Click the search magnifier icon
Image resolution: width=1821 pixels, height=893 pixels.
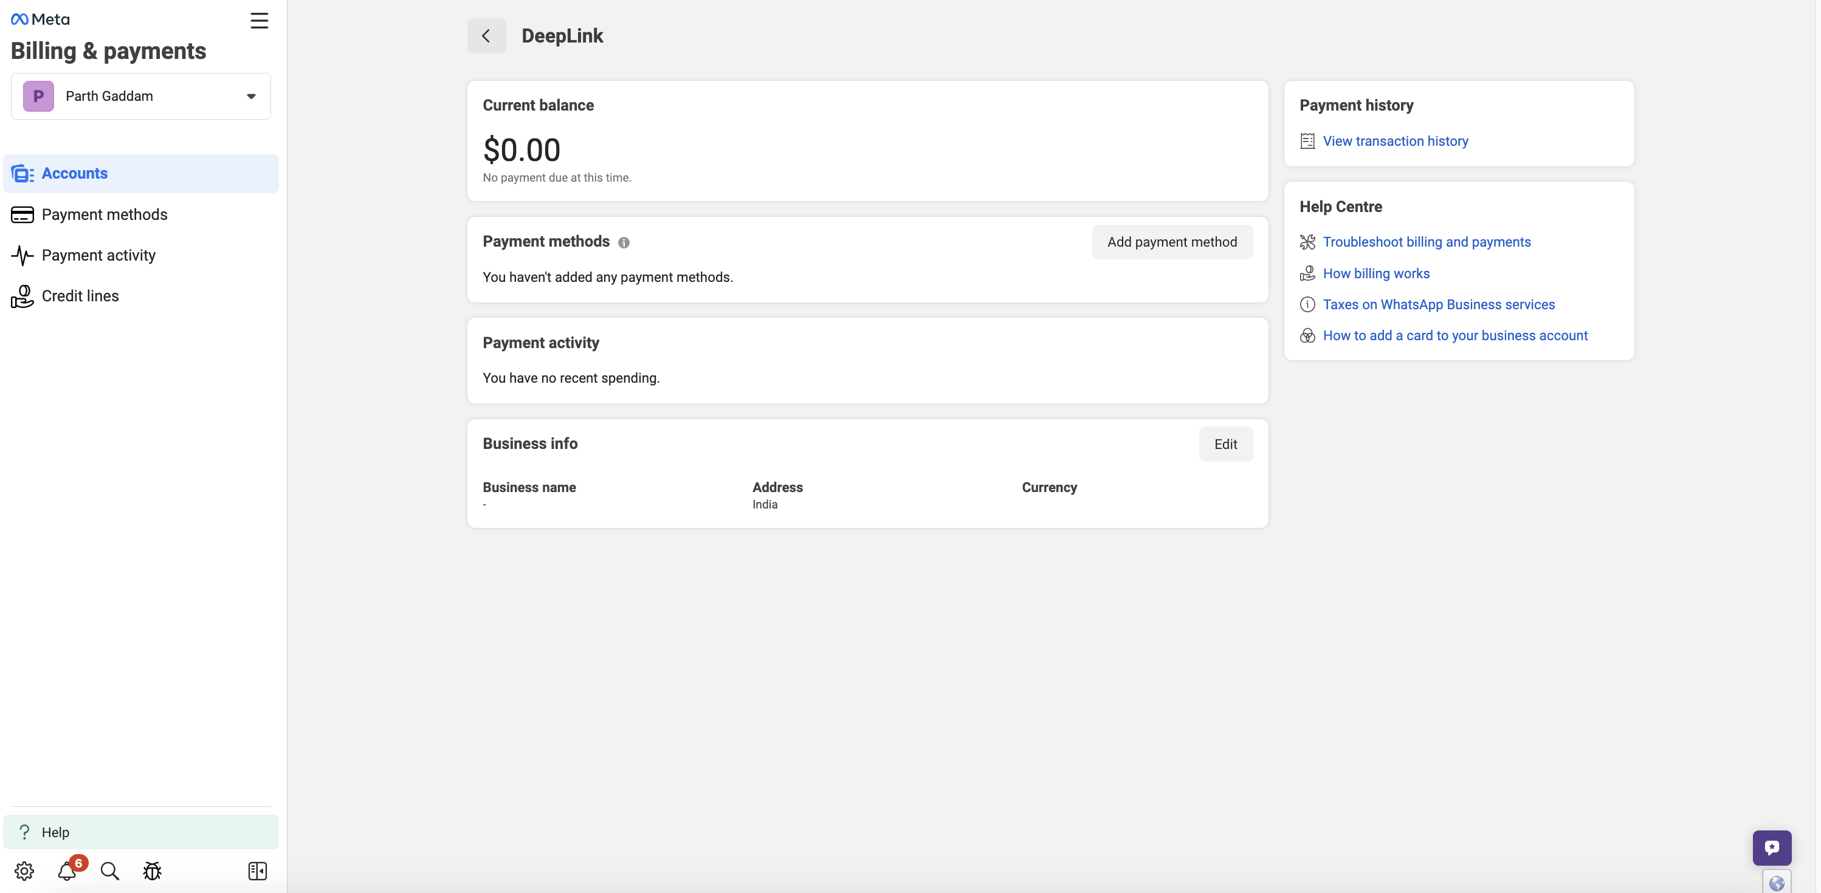(109, 871)
